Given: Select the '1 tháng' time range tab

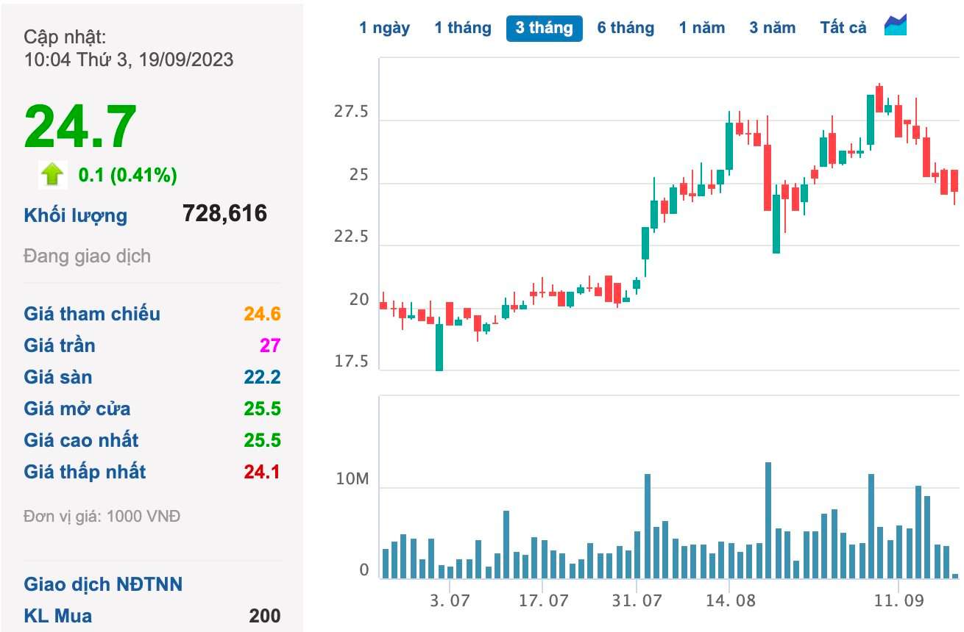Looking at the screenshot, I should coord(462,28).
